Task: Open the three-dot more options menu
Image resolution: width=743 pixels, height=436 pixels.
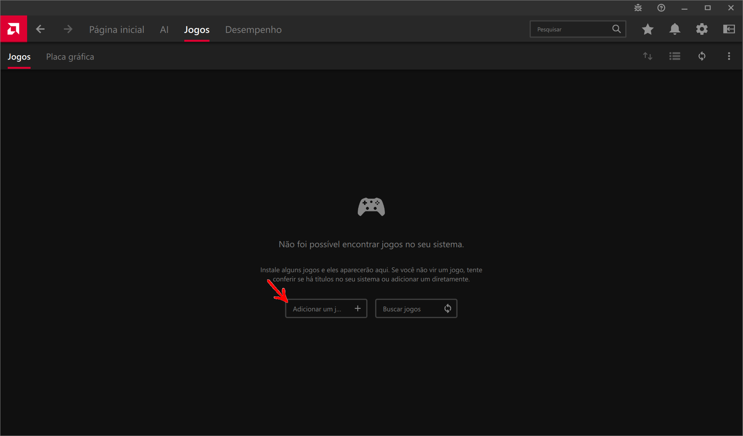Action: (729, 56)
